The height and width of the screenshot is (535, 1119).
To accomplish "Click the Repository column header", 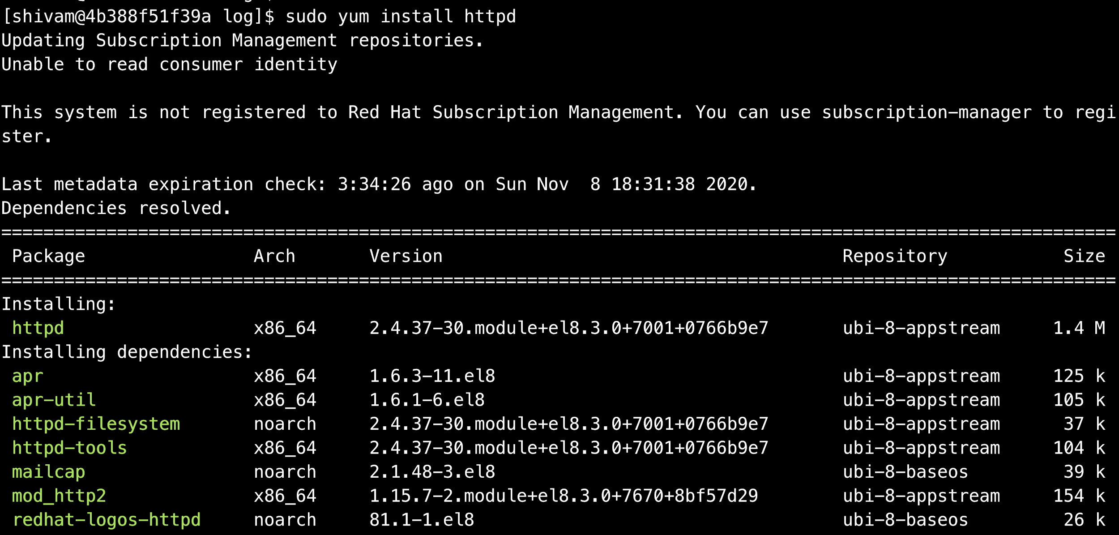I will 895,256.
